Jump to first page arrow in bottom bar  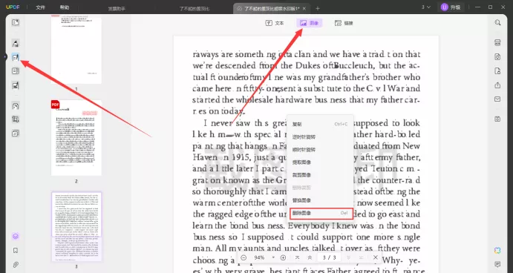[x=297, y=257]
